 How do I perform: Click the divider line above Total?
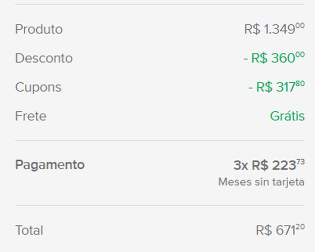[160, 206]
